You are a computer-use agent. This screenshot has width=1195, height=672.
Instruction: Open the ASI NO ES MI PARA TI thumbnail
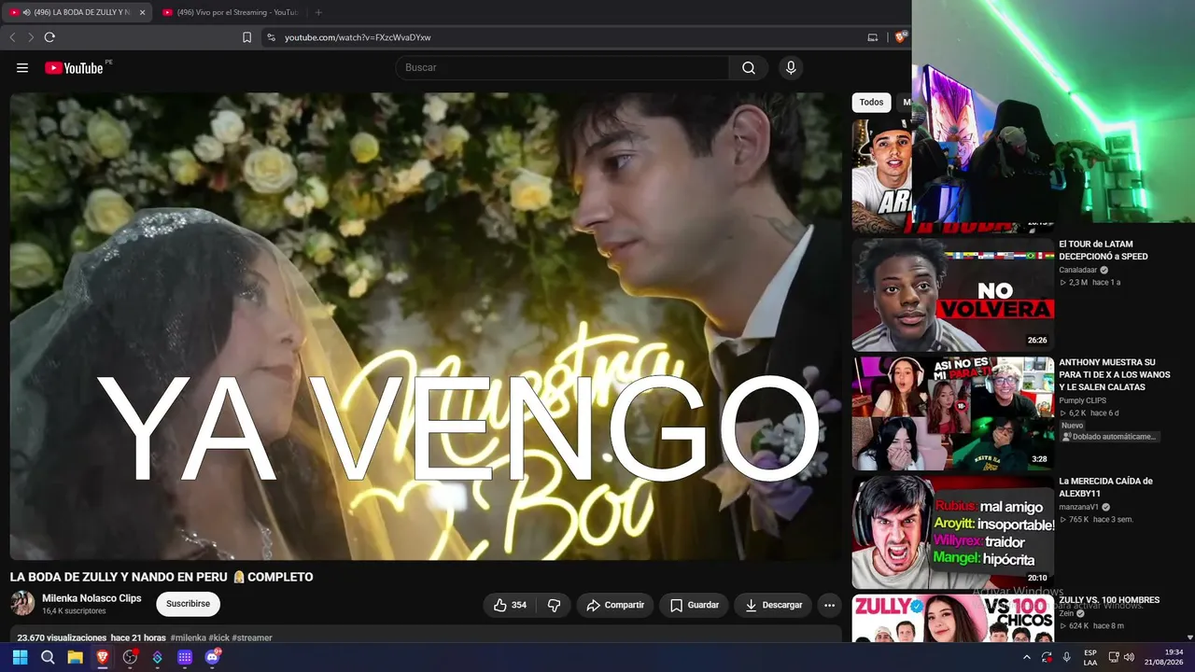953,413
